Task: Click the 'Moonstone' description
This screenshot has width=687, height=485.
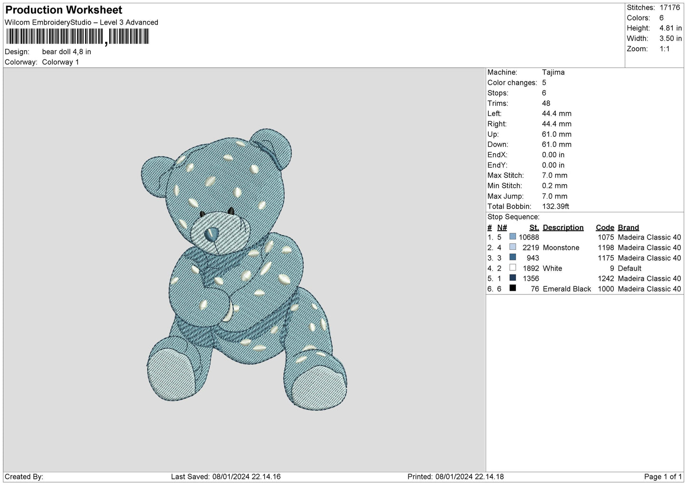Action: point(561,247)
